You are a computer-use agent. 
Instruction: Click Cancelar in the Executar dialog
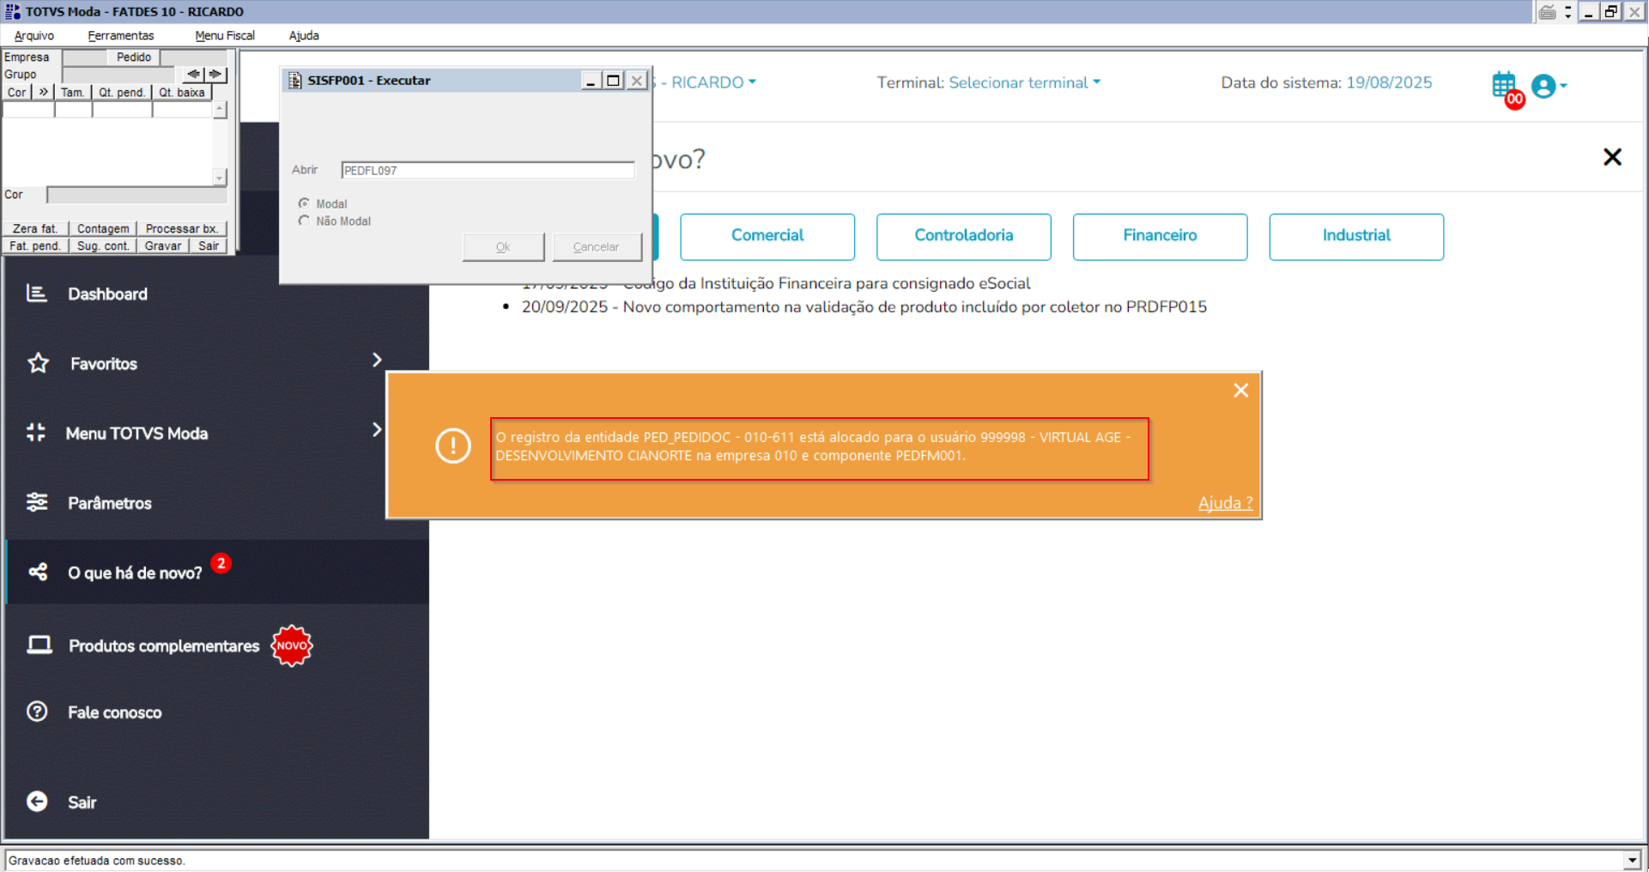coord(597,247)
